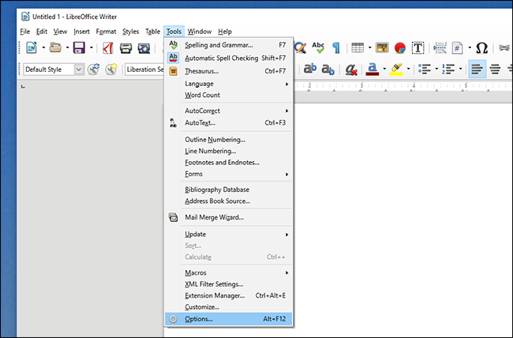Open the File menu
This screenshot has width=513, height=338.
point(25,32)
